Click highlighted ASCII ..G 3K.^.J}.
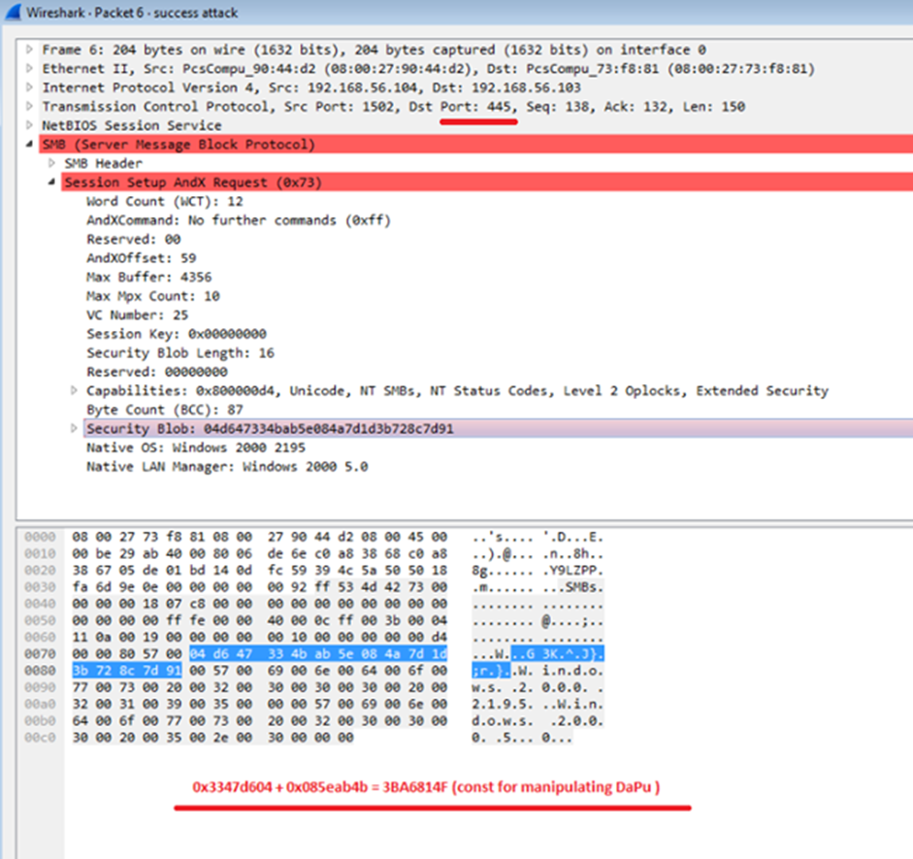Screen dimensions: 913x859 coord(558,653)
